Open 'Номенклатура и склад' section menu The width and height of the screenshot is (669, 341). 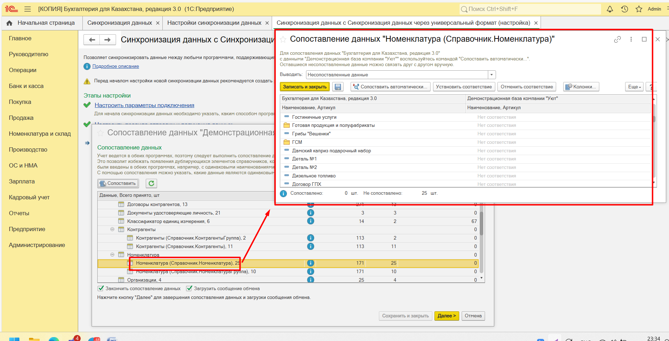click(40, 134)
